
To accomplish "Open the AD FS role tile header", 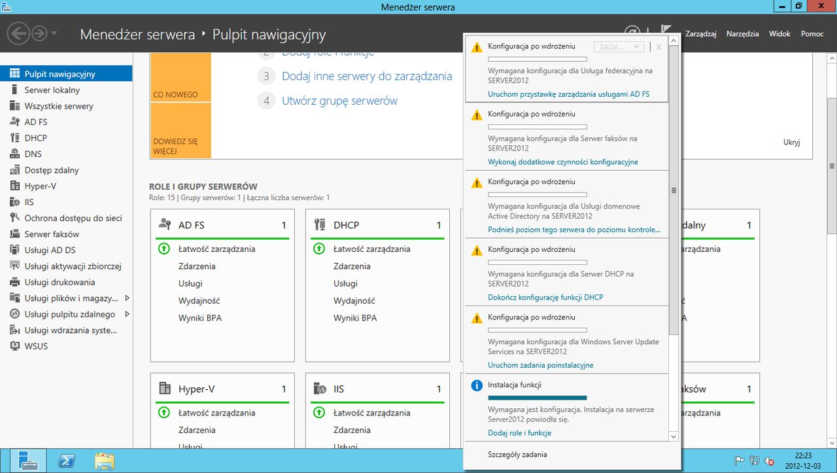I will click(x=222, y=225).
